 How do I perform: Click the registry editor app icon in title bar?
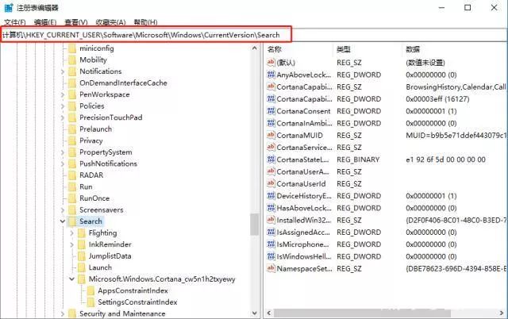(x=9, y=7)
